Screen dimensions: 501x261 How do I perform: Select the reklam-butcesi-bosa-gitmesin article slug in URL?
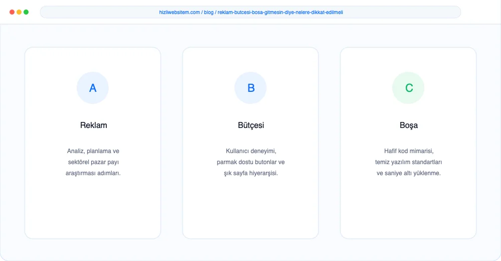point(280,13)
